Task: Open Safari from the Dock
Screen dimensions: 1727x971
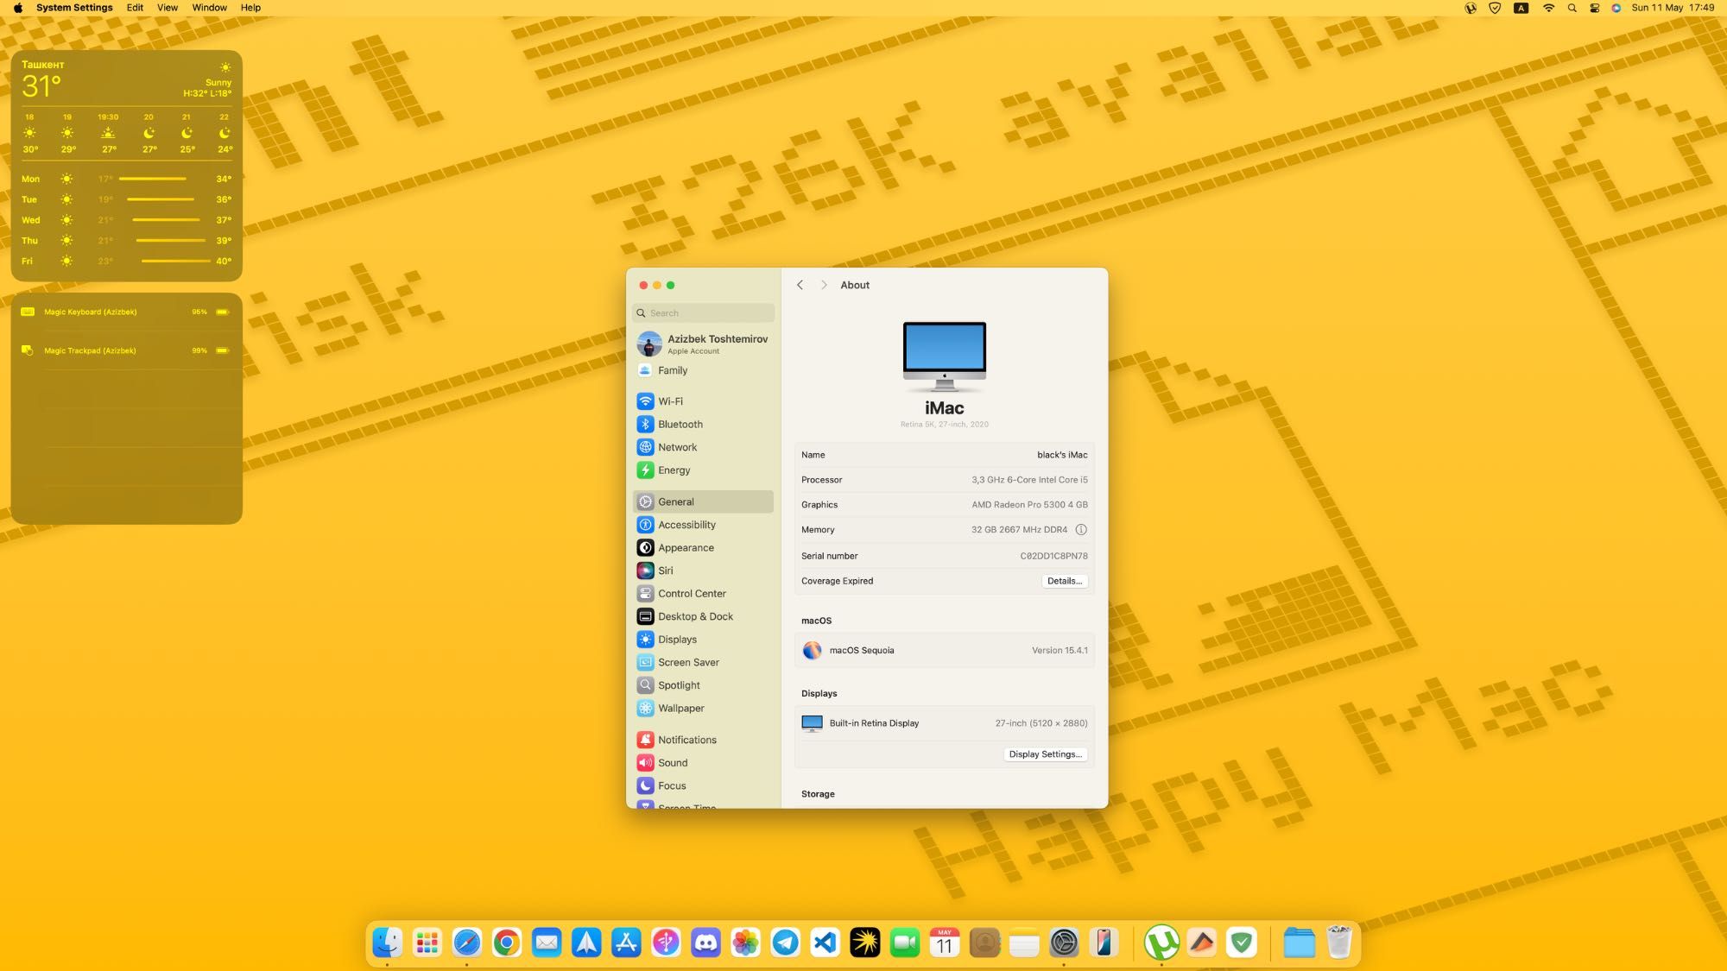Action: point(467,943)
